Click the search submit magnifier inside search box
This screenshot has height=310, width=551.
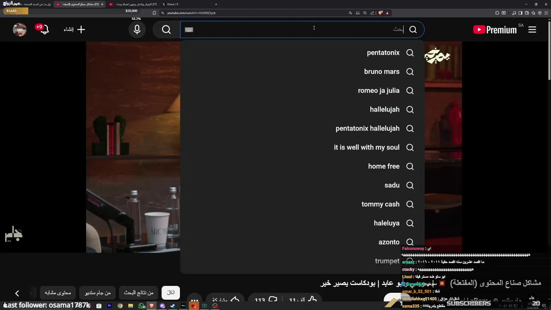point(413,30)
